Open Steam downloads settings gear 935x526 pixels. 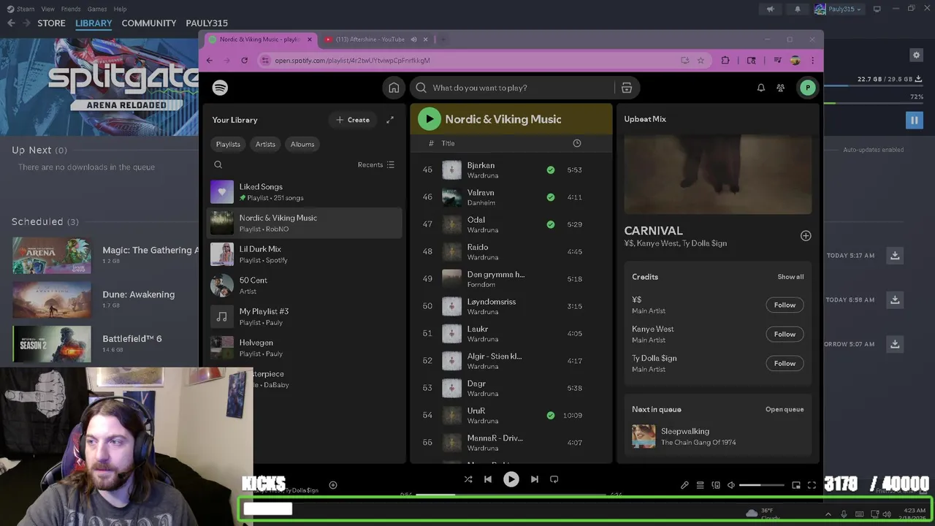coord(916,55)
